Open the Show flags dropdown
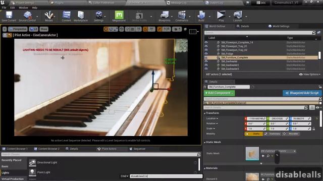Image resolution: width=323 pixels, height=181 pixels. 44,29
